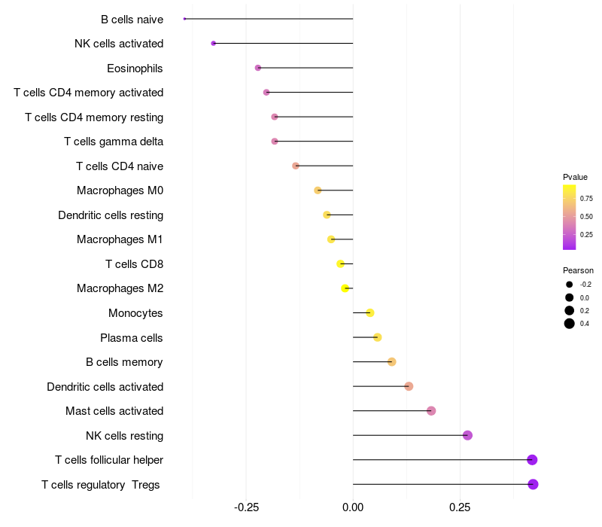Select the Monocytes data point

pyautogui.click(x=369, y=312)
